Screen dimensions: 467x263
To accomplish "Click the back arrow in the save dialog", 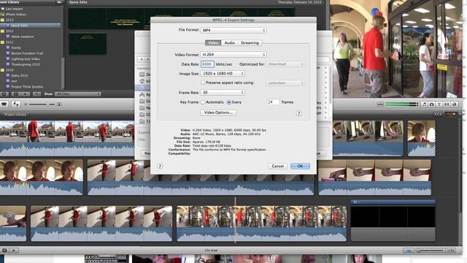I will (x=142, y=59).
